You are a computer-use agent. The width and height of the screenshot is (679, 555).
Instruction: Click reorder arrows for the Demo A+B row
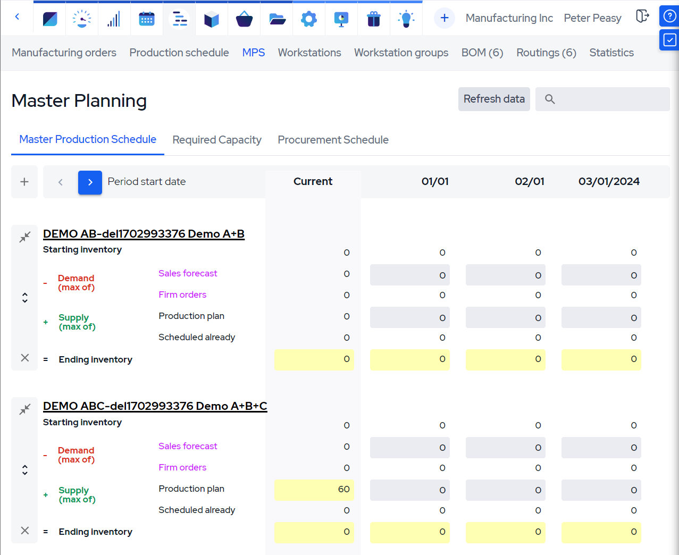tap(25, 298)
